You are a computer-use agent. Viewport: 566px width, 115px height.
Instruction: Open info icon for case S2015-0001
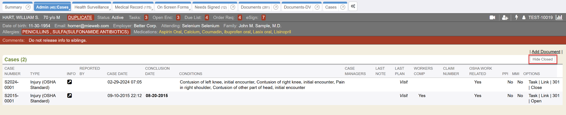(x=70, y=95)
